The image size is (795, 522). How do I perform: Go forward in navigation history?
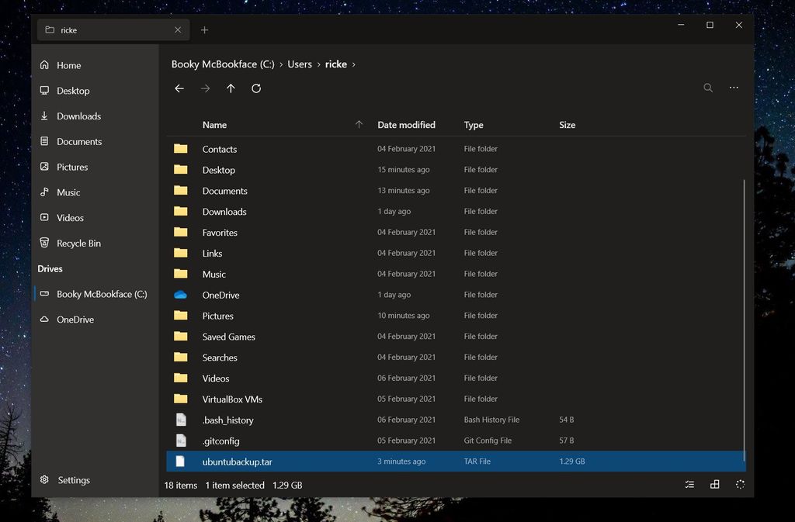[x=205, y=88]
